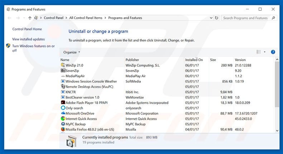Click the Forward navigation arrow
This screenshot has height=154, width=283.
tap(18, 18)
